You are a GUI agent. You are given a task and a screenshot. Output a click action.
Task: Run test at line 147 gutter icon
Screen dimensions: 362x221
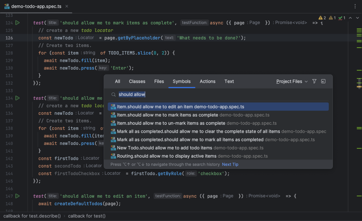(x=17, y=196)
